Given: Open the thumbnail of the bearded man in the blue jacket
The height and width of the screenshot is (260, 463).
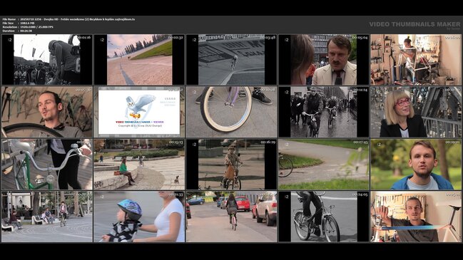Looking at the screenshot, I should pos(416,165).
